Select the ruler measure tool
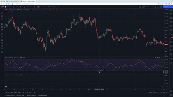Screen dimensions: 173x97 point(2,33)
